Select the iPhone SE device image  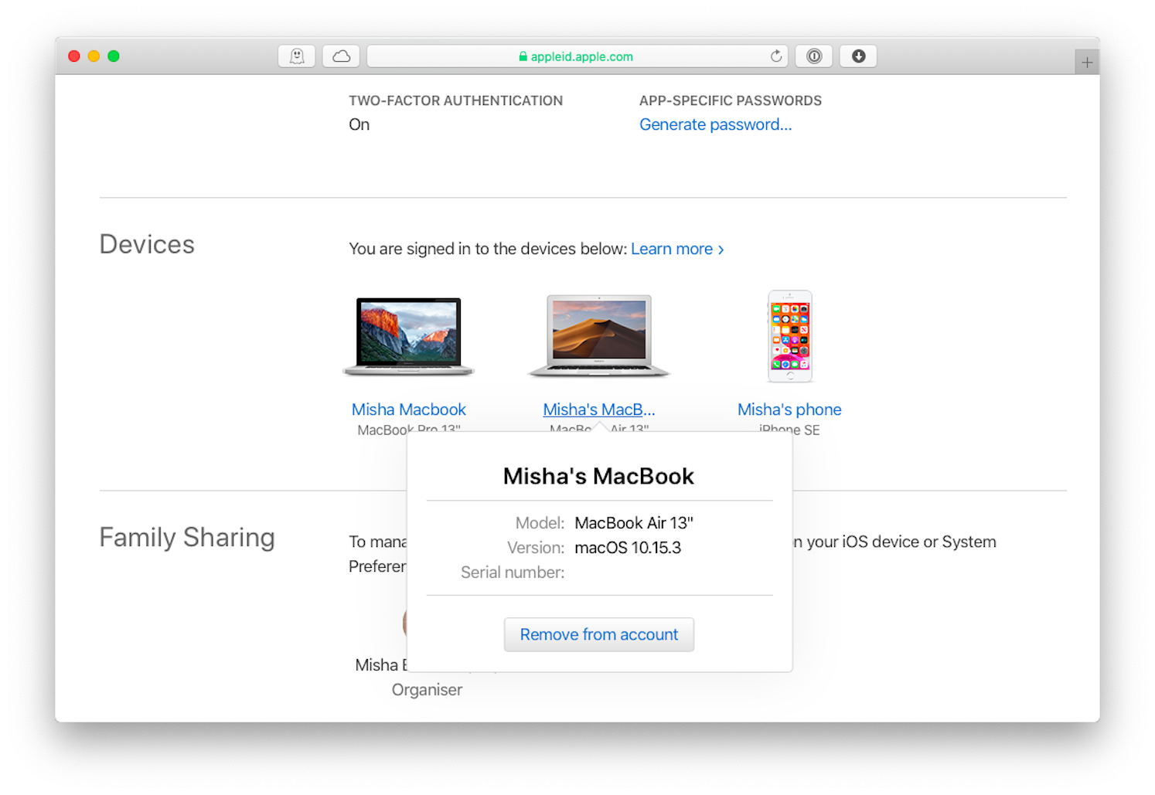tap(789, 336)
